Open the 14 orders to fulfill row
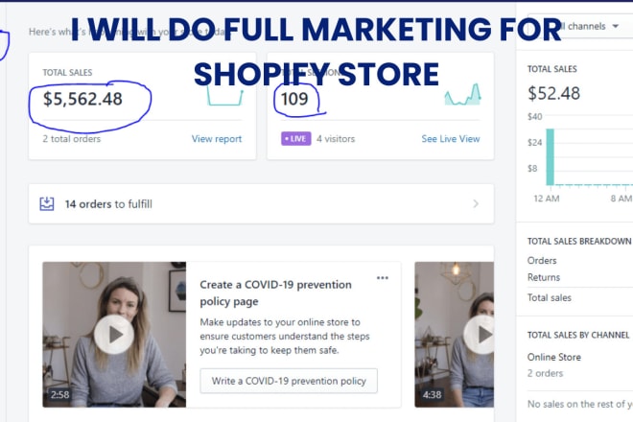This screenshot has height=422, width=633. click(x=261, y=204)
